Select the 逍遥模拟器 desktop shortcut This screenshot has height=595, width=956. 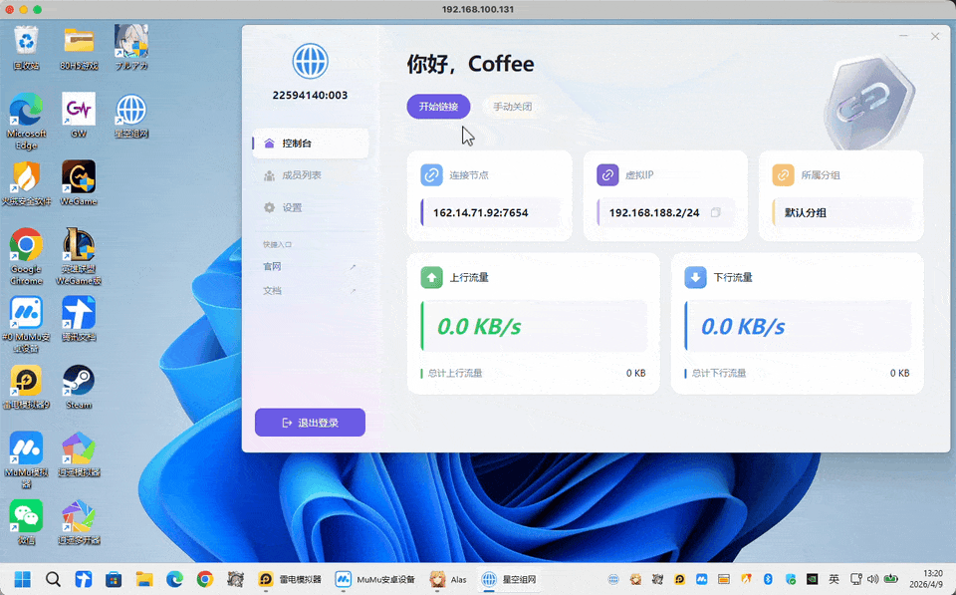pyautogui.click(x=79, y=454)
